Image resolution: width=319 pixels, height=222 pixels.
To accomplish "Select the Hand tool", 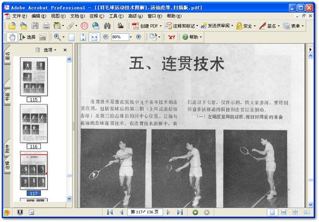I will point(12,37).
